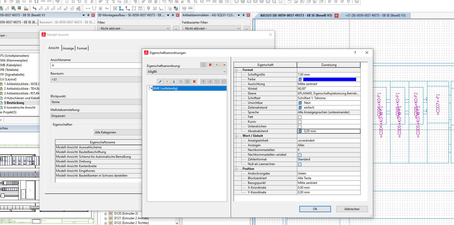Click the Ausrichtung value Mitte zentriert
This screenshot has width=454, height=225.
tap(329, 84)
